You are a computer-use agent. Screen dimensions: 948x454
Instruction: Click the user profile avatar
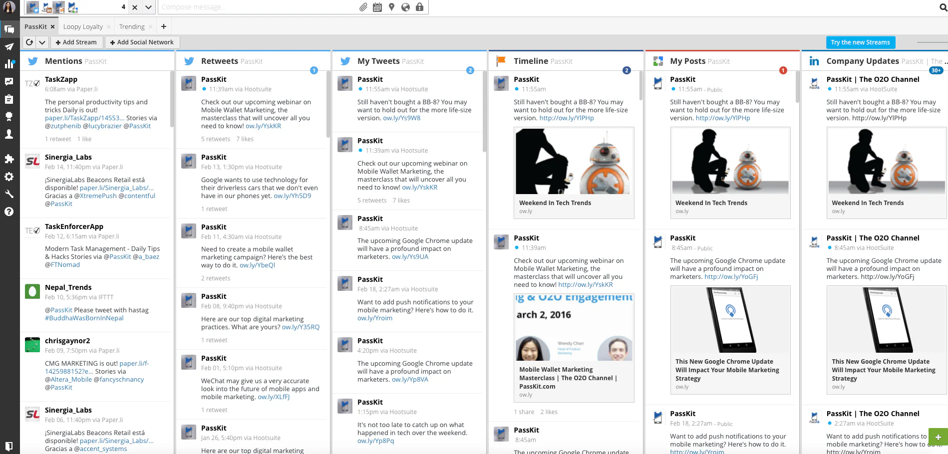point(9,7)
